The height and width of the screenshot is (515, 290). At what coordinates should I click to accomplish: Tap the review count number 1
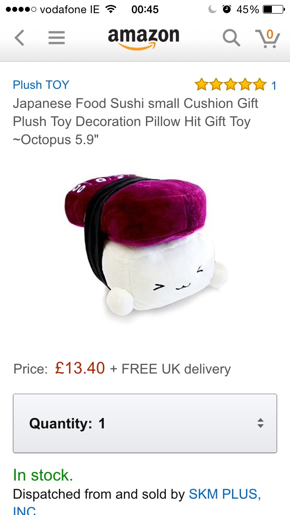[x=274, y=86]
